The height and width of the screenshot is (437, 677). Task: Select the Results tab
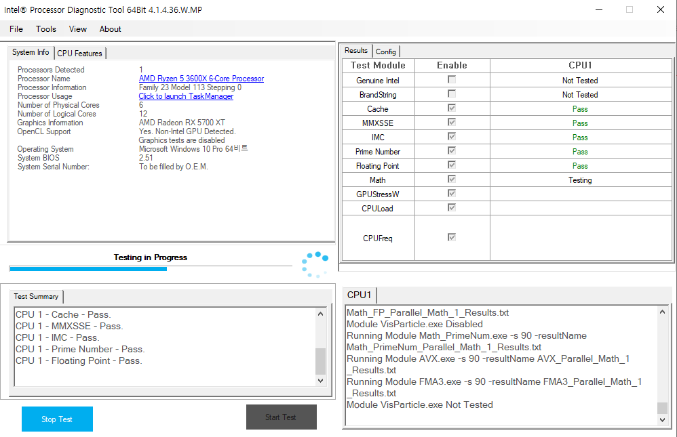pyautogui.click(x=356, y=50)
